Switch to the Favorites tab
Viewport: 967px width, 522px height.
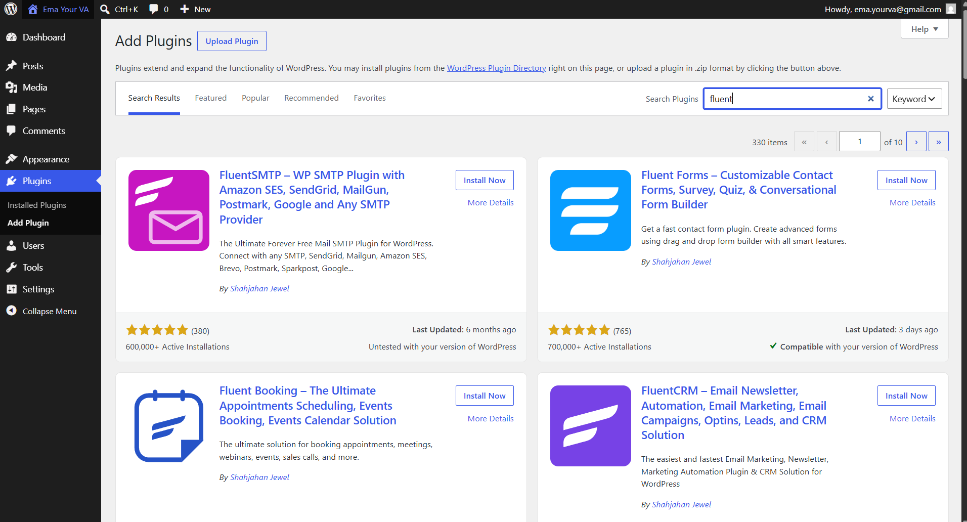pyautogui.click(x=370, y=98)
